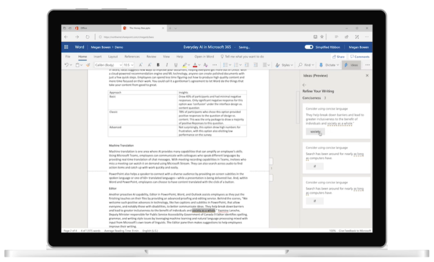Toggle the Simplified Ribbon switch

(x=309, y=47)
